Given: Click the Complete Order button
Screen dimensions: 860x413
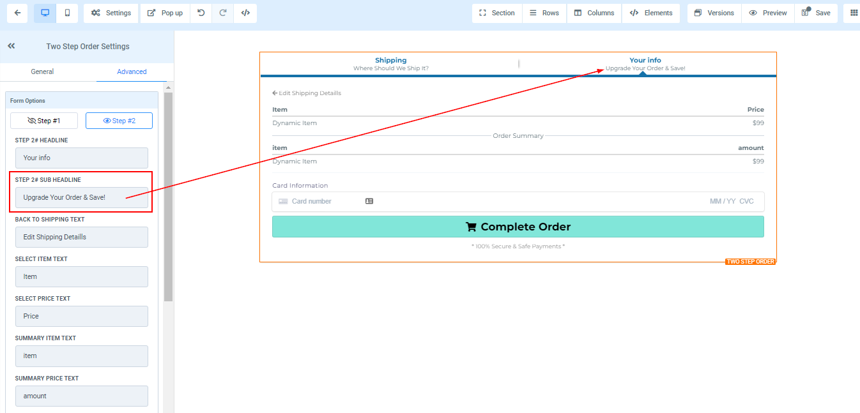Looking at the screenshot, I should point(518,227).
